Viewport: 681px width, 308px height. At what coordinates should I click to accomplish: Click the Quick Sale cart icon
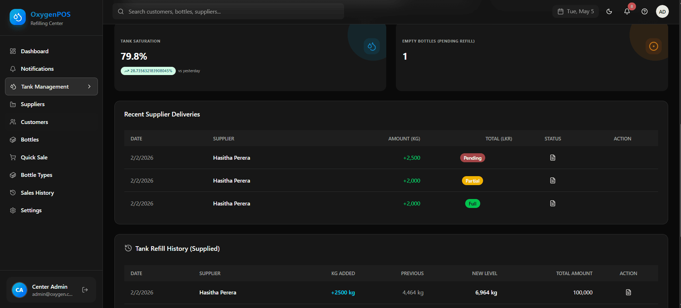[13, 157]
